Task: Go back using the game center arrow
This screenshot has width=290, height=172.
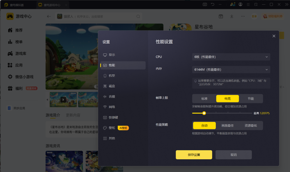Action: tap(49, 16)
